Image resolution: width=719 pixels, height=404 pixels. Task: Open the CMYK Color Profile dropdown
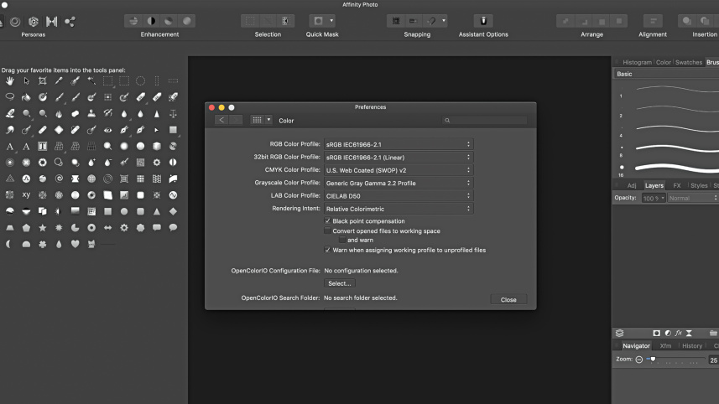(x=398, y=170)
